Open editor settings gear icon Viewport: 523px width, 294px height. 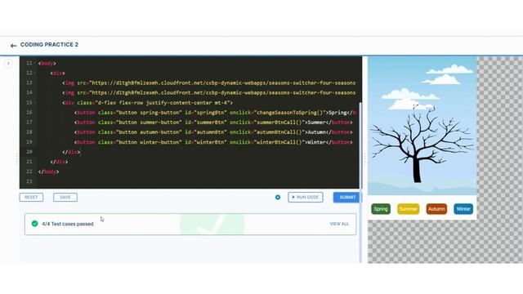pos(278,198)
